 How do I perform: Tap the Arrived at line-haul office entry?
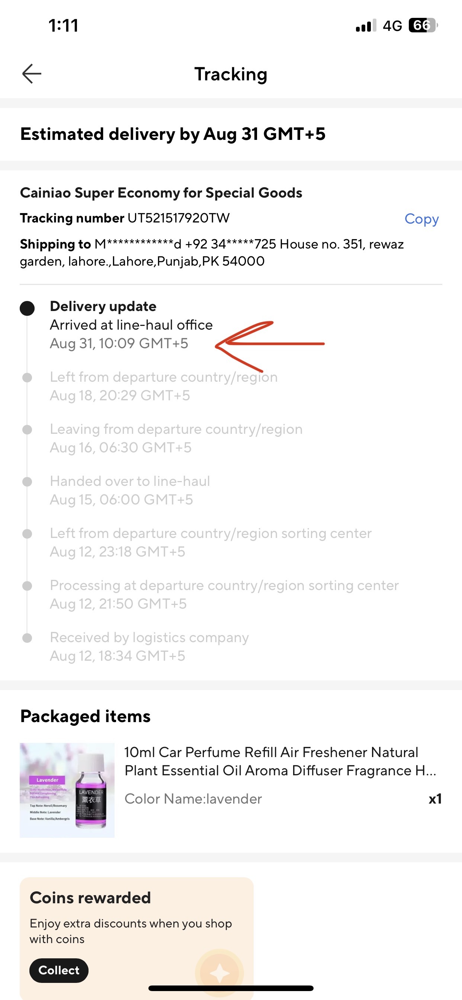tap(131, 325)
